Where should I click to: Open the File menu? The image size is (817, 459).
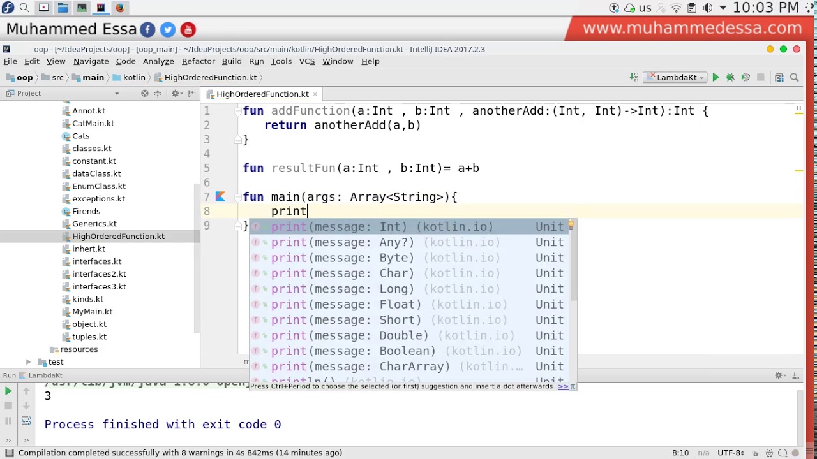click(x=10, y=61)
